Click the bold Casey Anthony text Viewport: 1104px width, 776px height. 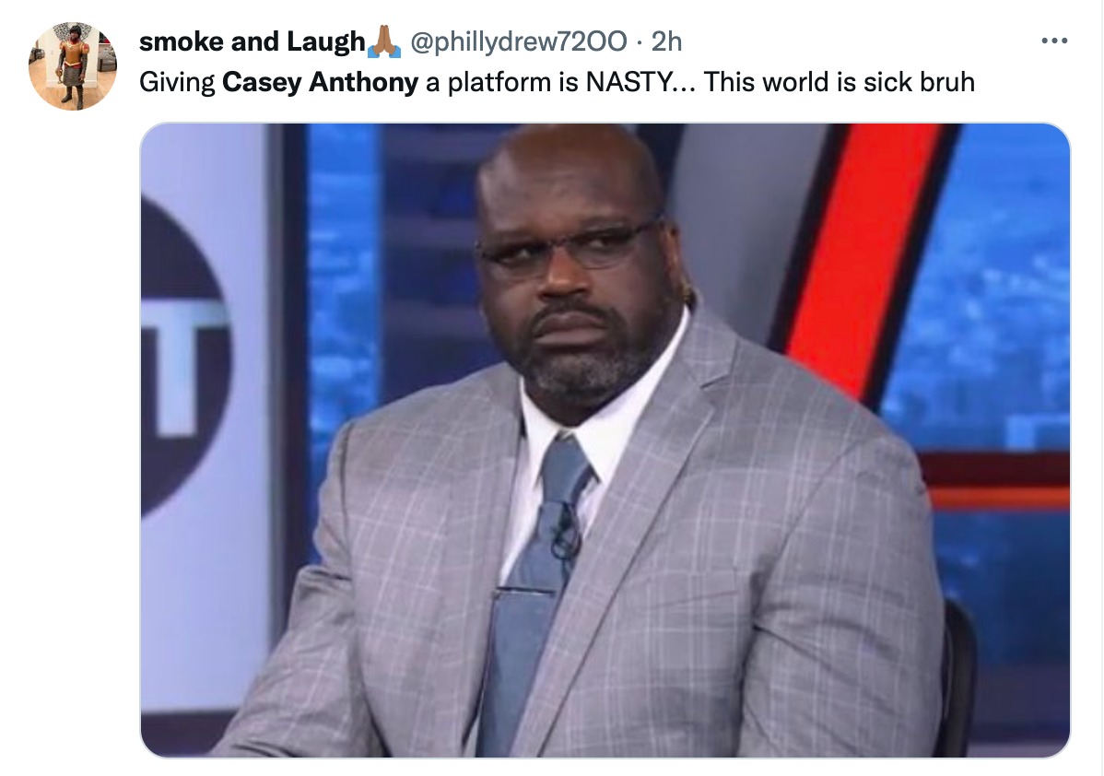coord(320,82)
